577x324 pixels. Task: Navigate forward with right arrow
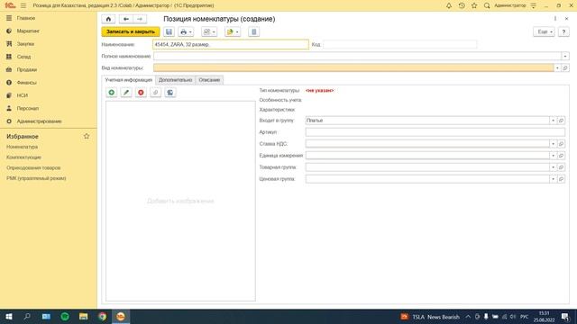tap(140, 19)
